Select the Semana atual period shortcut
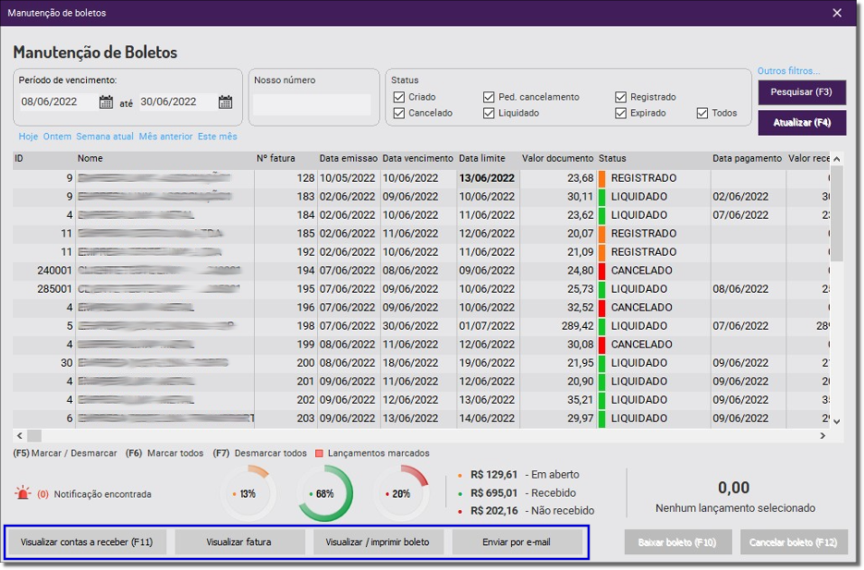This screenshot has height=570, width=864. click(104, 136)
